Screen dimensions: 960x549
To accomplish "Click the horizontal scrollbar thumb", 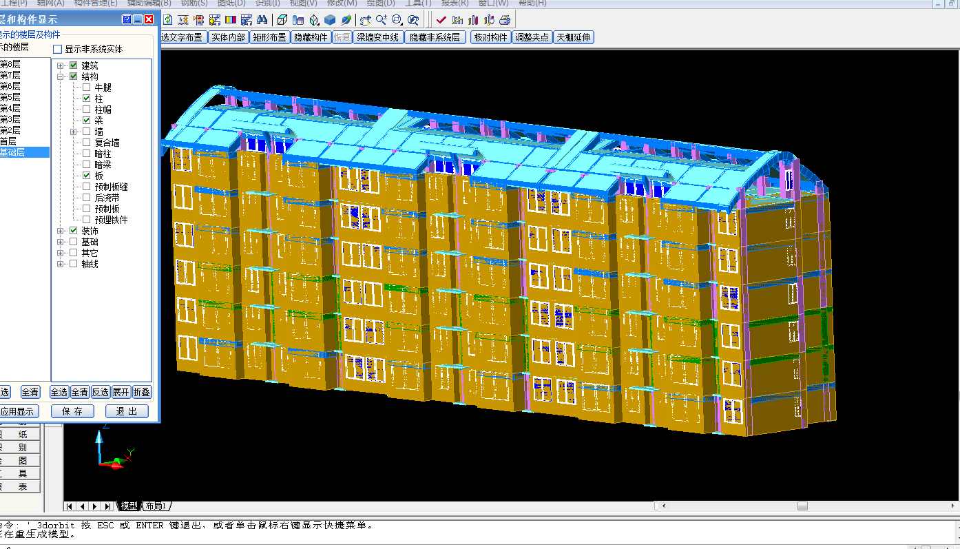I will pos(802,506).
